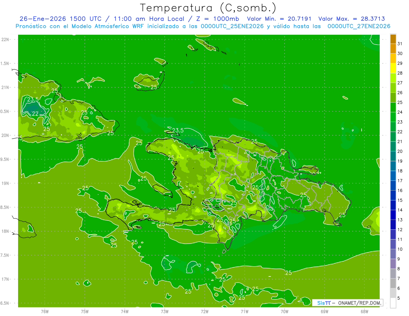Click the '76W' longitude axis label
The image size is (409, 316).
coord(45,312)
